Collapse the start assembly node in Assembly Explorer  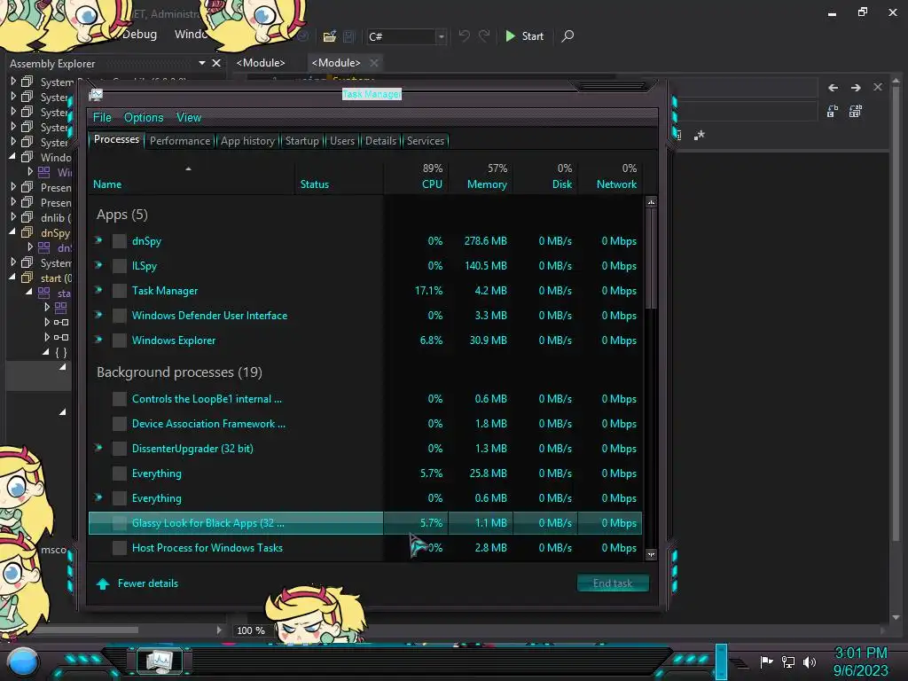pyautogui.click(x=12, y=278)
